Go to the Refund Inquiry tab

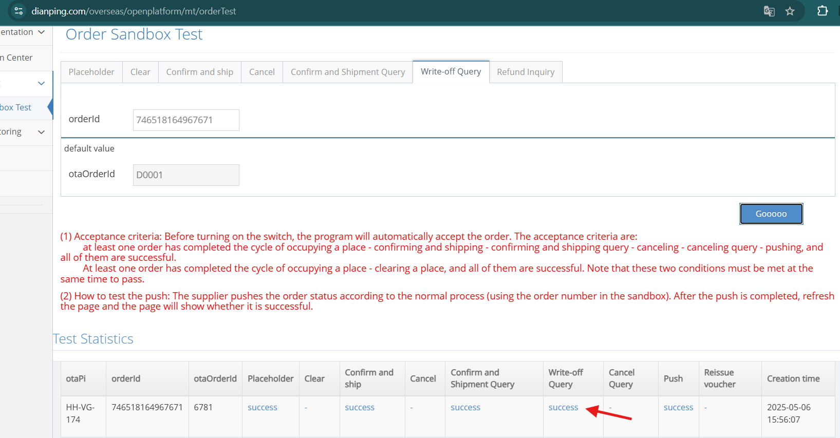(x=525, y=72)
